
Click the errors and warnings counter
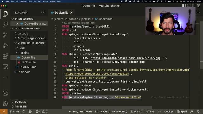[42, 111]
